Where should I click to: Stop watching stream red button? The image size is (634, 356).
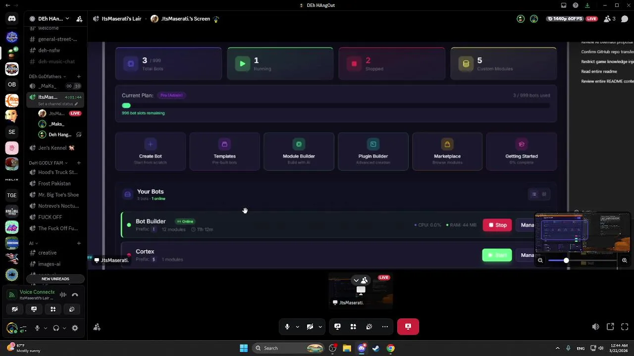point(408,326)
